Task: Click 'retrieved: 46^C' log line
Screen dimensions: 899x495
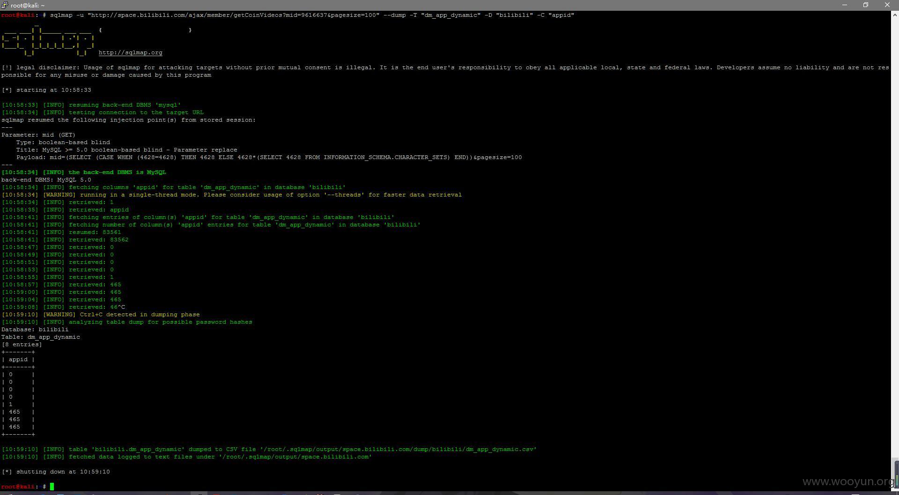Action: 63,307
